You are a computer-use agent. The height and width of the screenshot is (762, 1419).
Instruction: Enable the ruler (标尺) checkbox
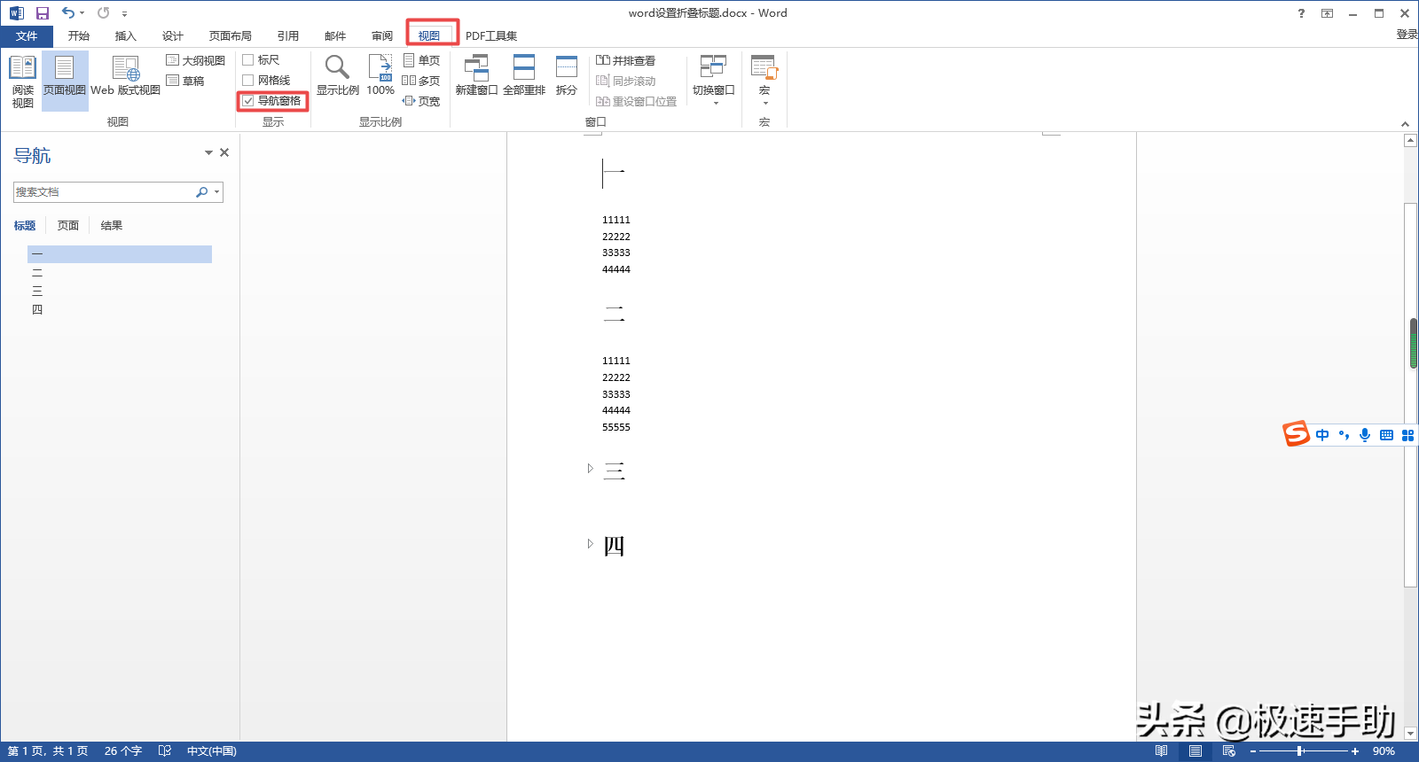[248, 60]
